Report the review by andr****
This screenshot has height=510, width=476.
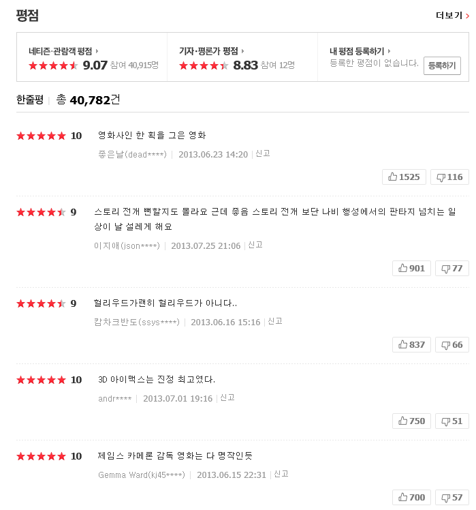(x=227, y=397)
